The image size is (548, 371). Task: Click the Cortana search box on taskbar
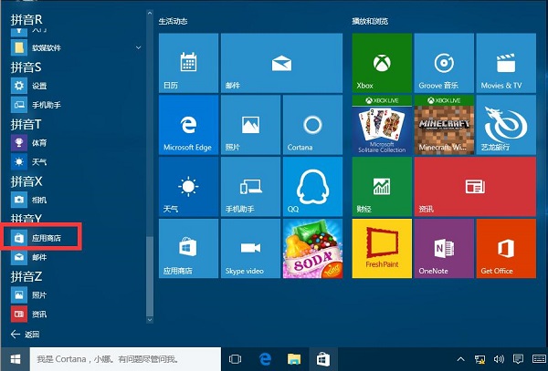pyautogui.click(x=116, y=359)
